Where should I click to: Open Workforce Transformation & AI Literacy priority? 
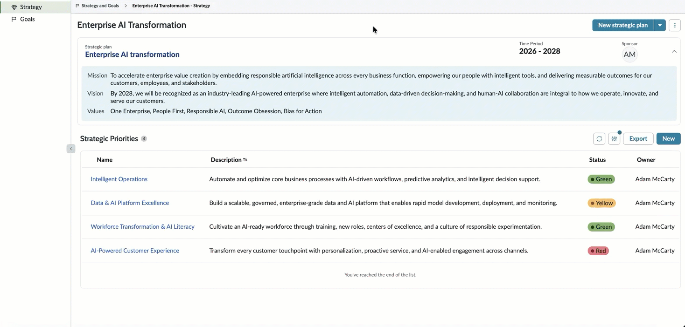[x=142, y=226]
